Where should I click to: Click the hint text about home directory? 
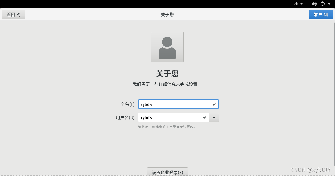click(x=167, y=126)
